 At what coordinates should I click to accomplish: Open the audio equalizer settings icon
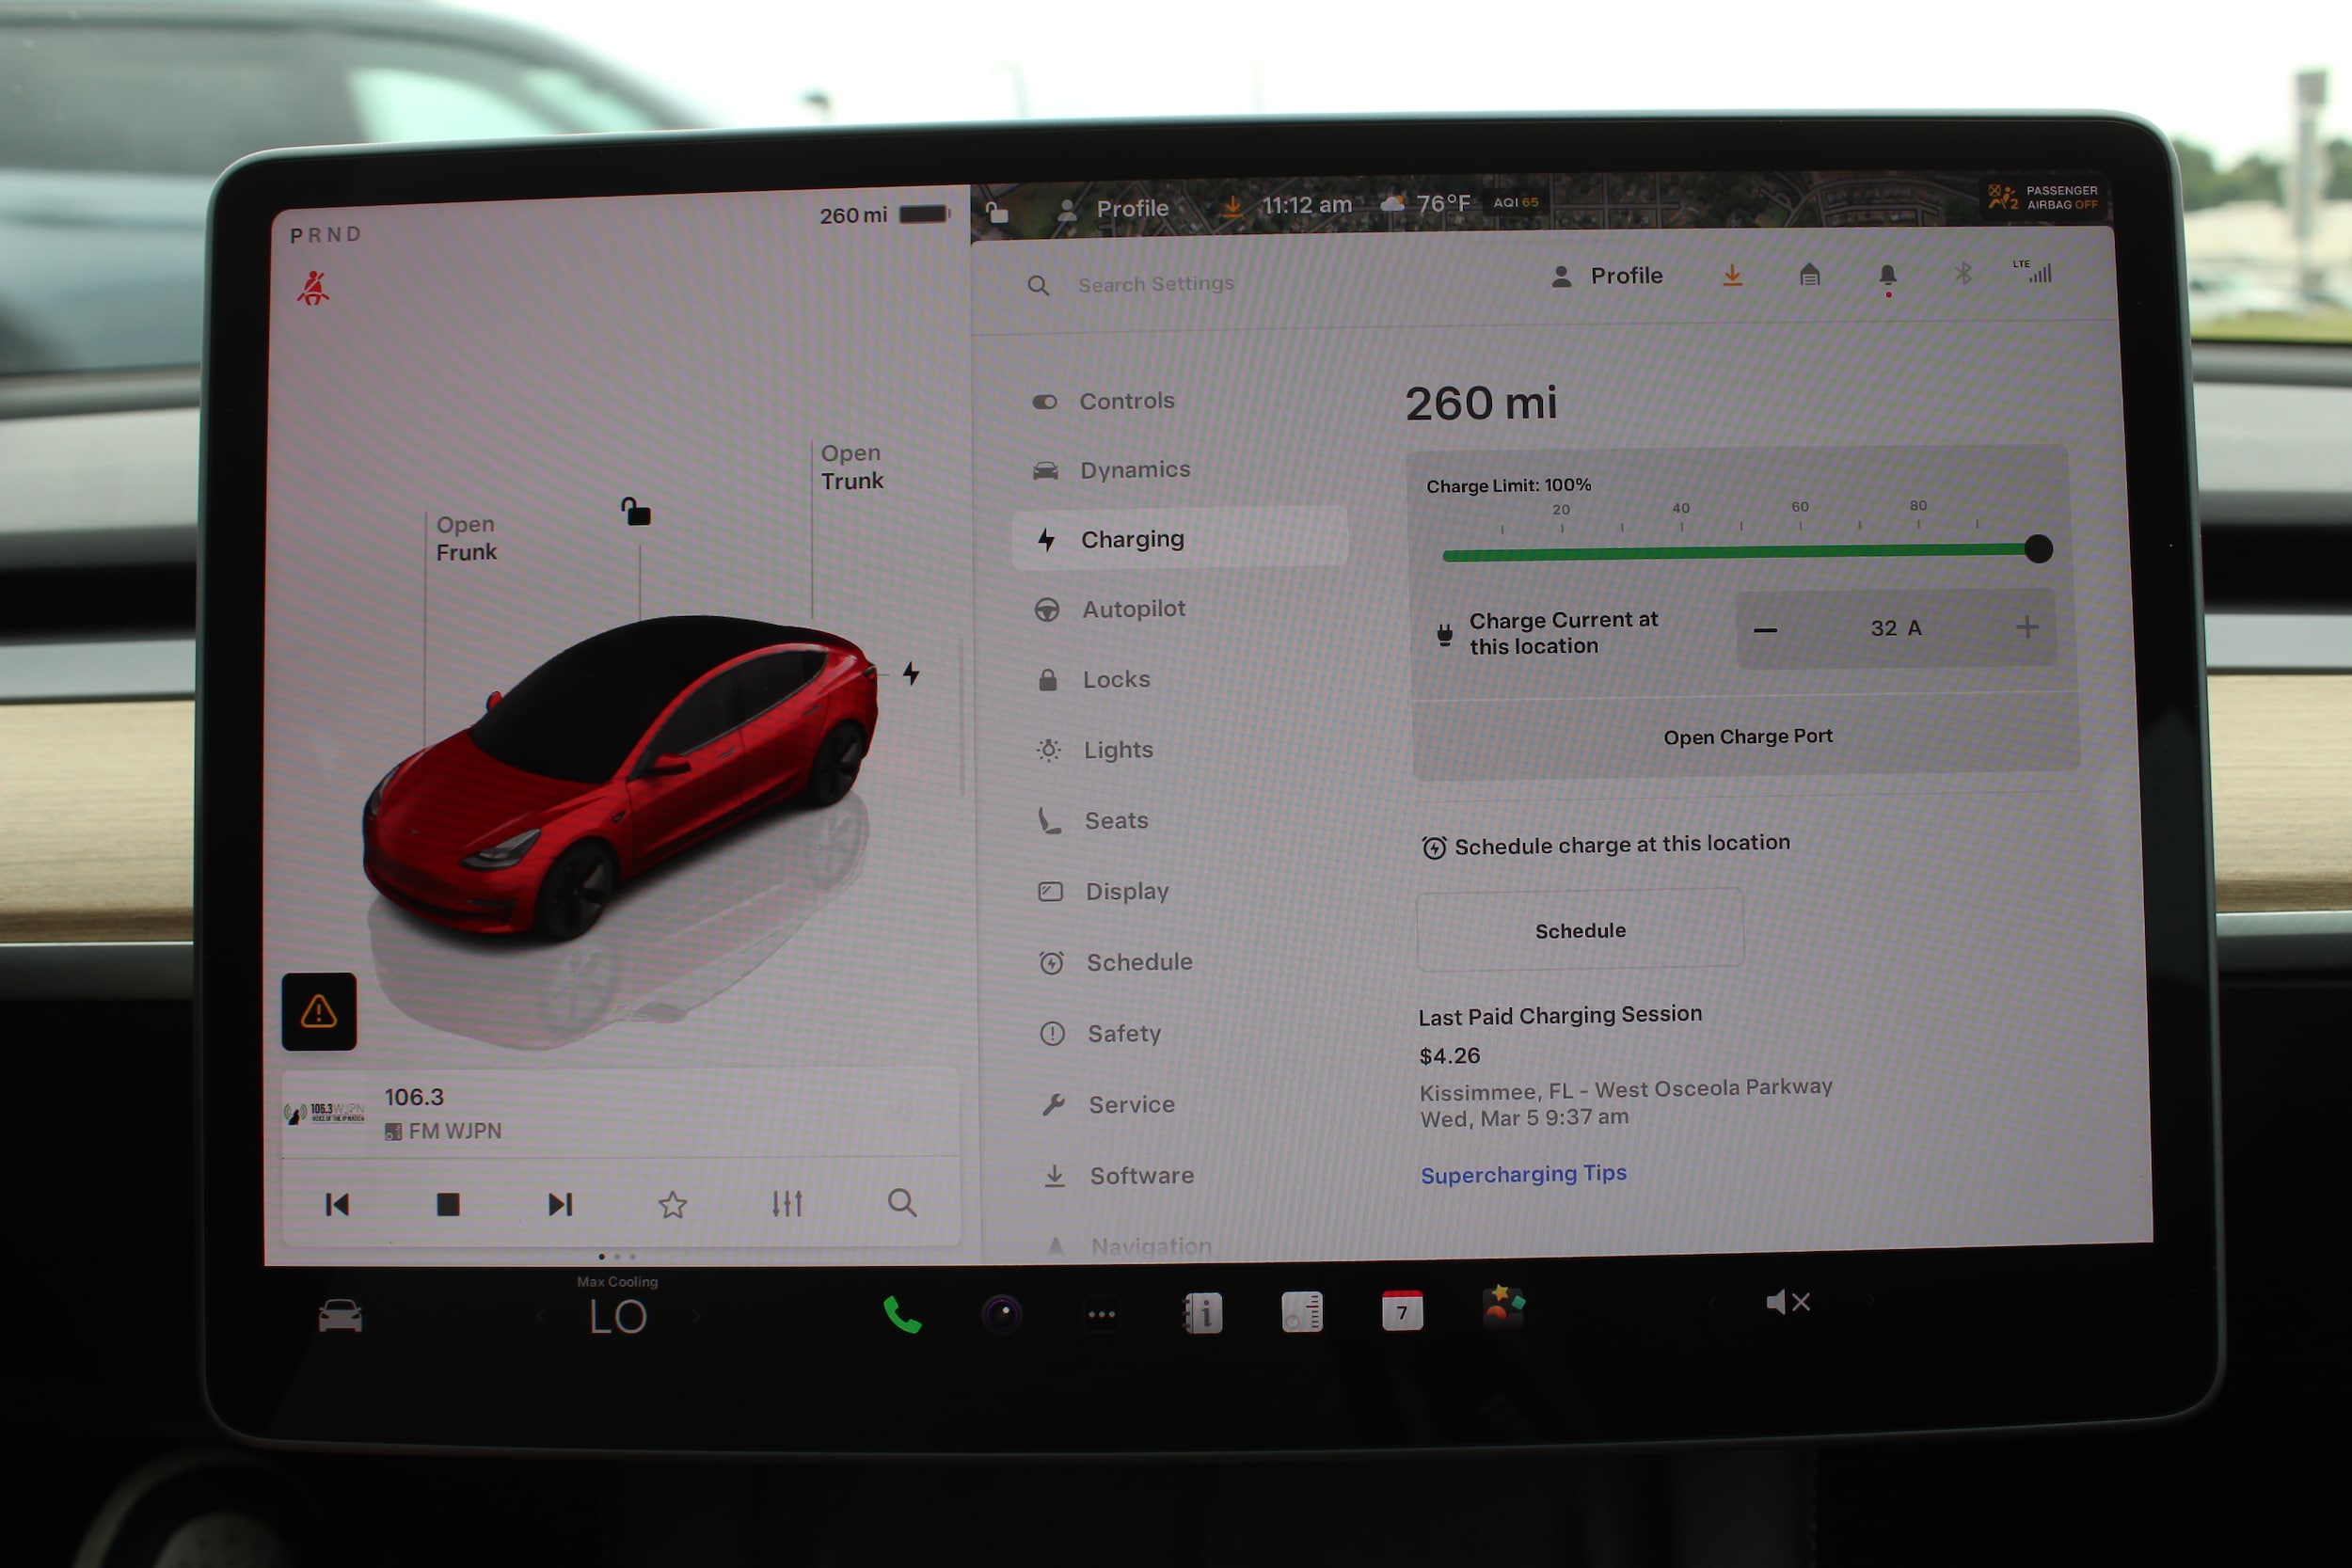(x=787, y=1203)
